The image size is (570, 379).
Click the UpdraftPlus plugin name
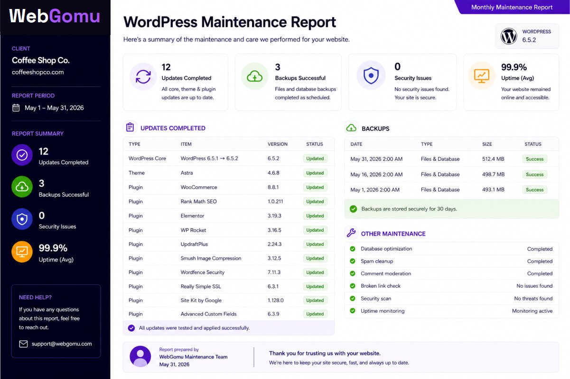coord(194,244)
